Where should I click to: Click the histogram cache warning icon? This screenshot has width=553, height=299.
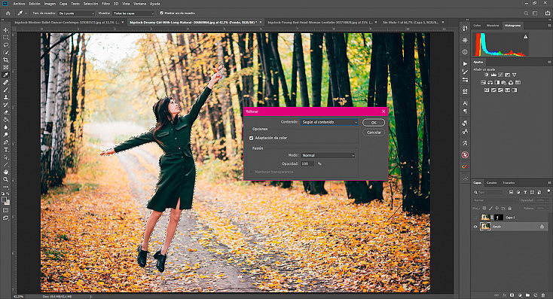(x=525, y=37)
